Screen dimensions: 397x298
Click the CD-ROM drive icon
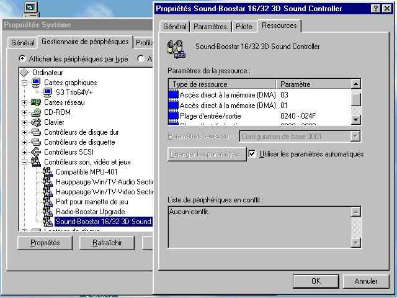coord(36,112)
